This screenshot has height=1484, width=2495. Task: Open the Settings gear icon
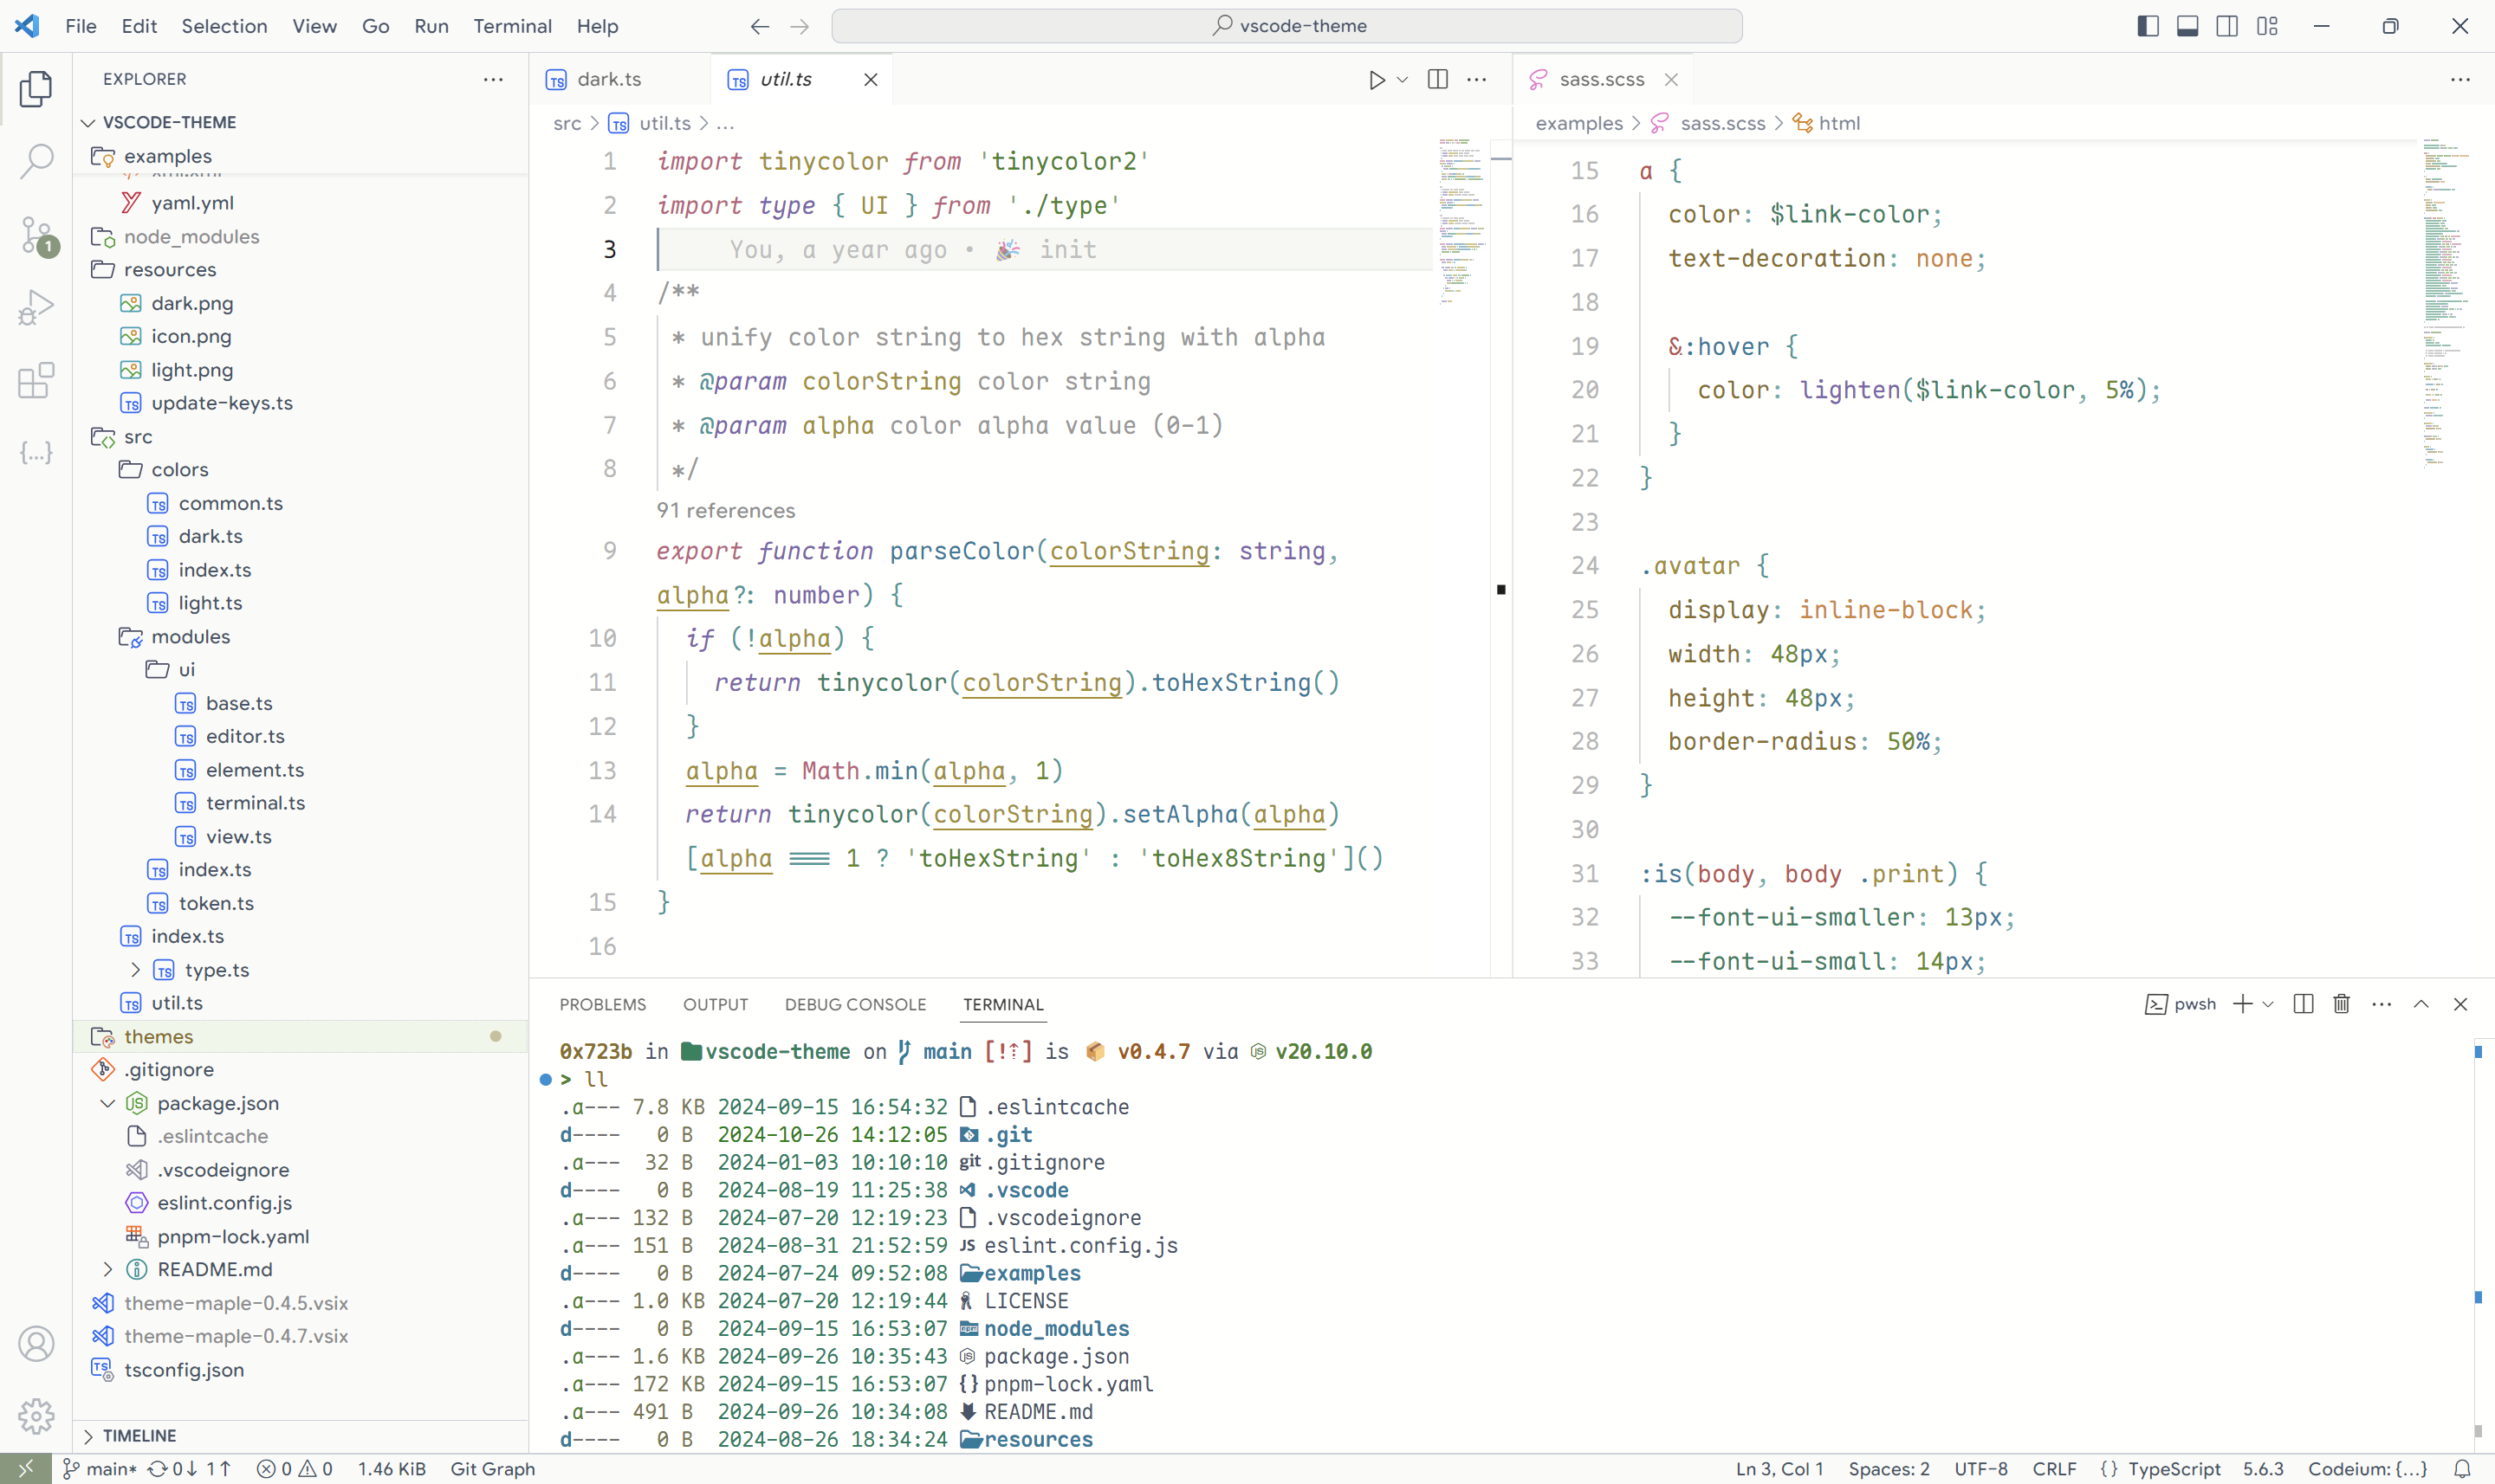tap(36, 1415)
